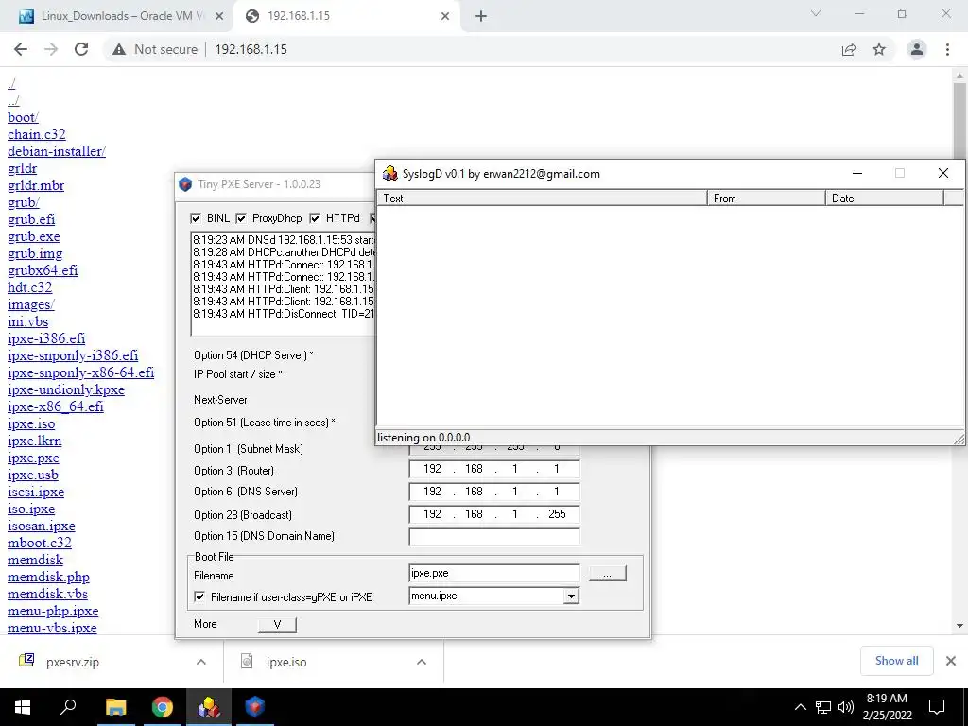This screenshot has height=726, width=968.
Task: Click the SyslogD title bar icon
Action: (389, 174)
